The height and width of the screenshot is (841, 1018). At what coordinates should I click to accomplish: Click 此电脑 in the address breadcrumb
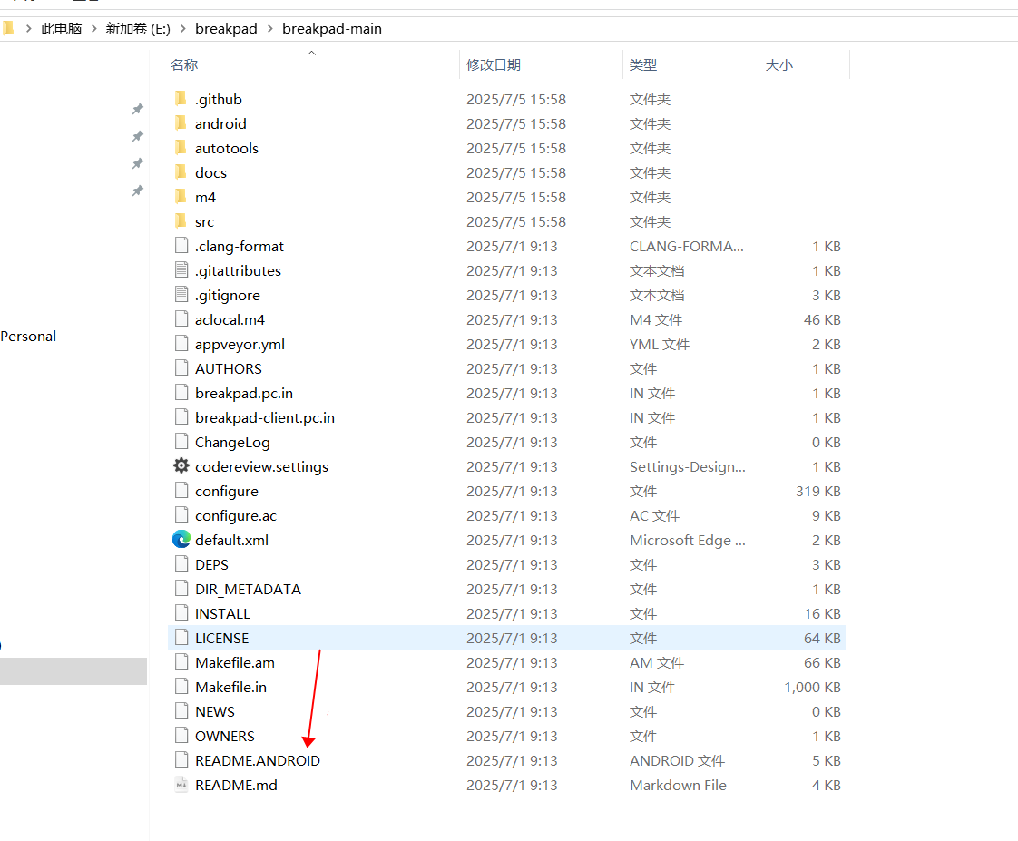click(61, 28)
